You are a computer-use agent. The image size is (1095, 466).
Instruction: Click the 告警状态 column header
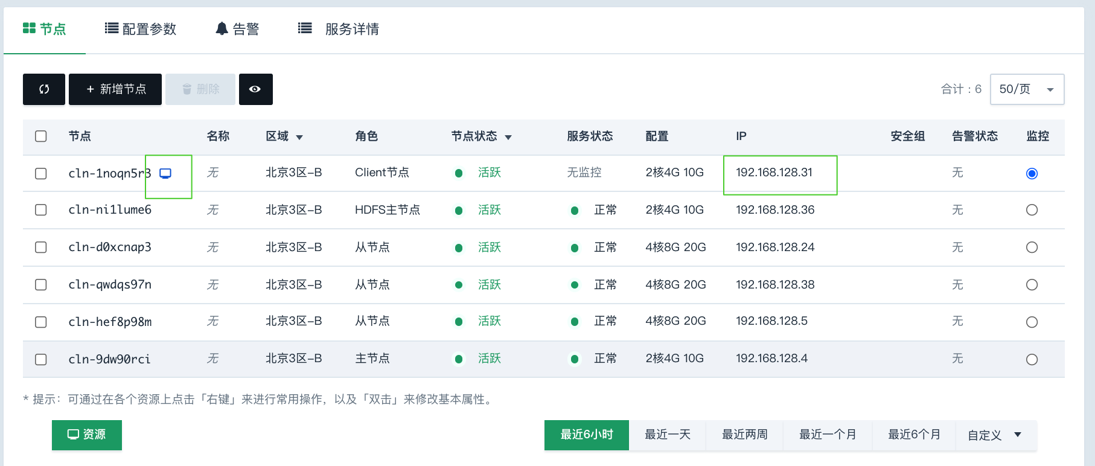pyautogui.click(x=975, y=136)
